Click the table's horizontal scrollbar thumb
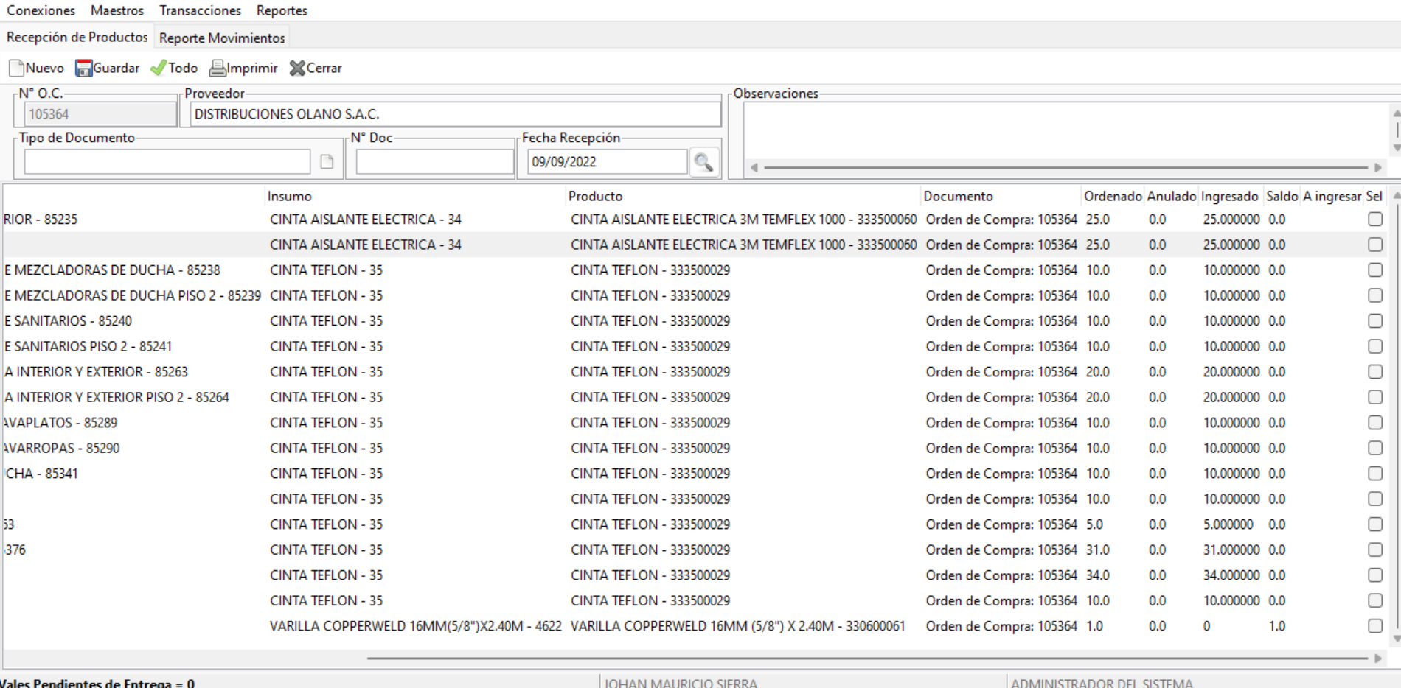Viewport: 1401px width, 688px height. (866, 658)
